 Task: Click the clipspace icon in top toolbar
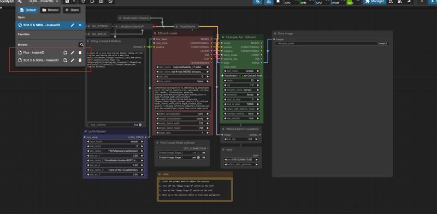point(92,2)
